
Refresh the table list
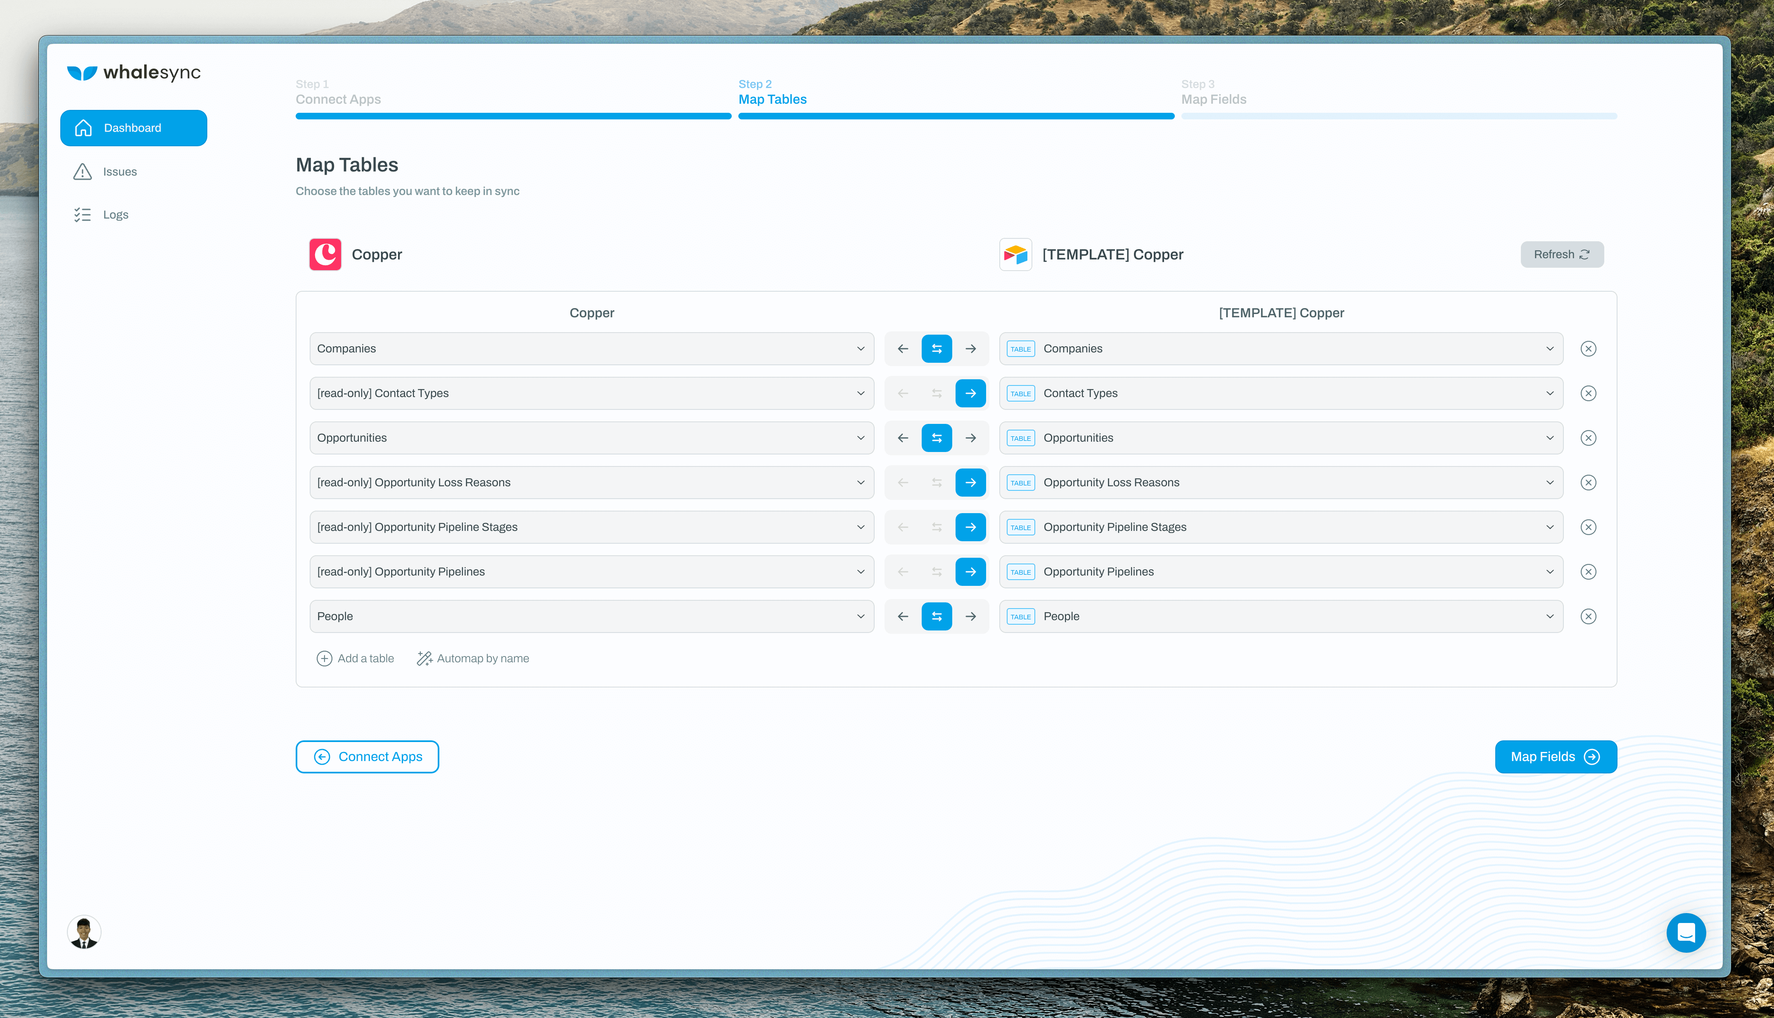point(1562,254)
